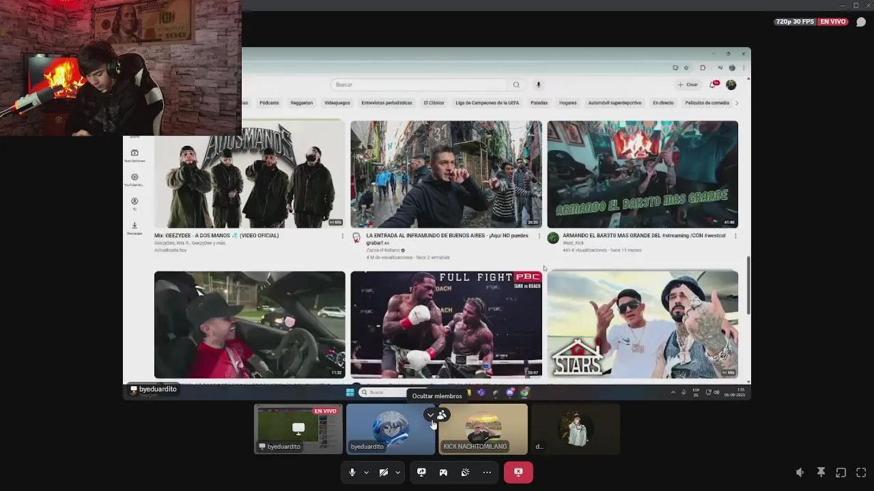Select the 'El Clásico' category chip
The height and width of the screenshot is (491, 874).
[434, 103]
